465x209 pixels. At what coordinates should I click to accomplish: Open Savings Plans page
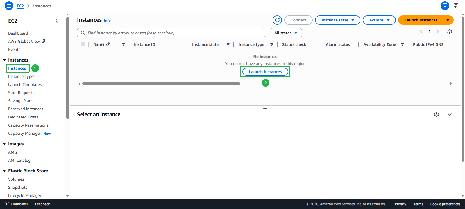[21, 101]
